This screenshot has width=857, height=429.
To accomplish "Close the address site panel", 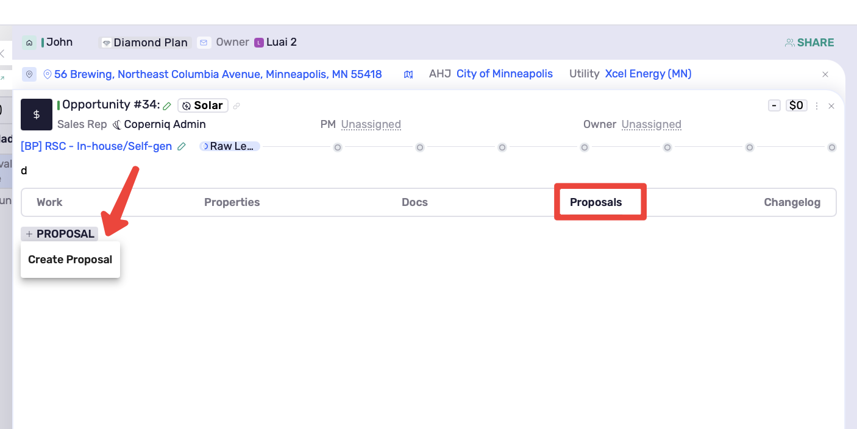I will pos(825,74).
